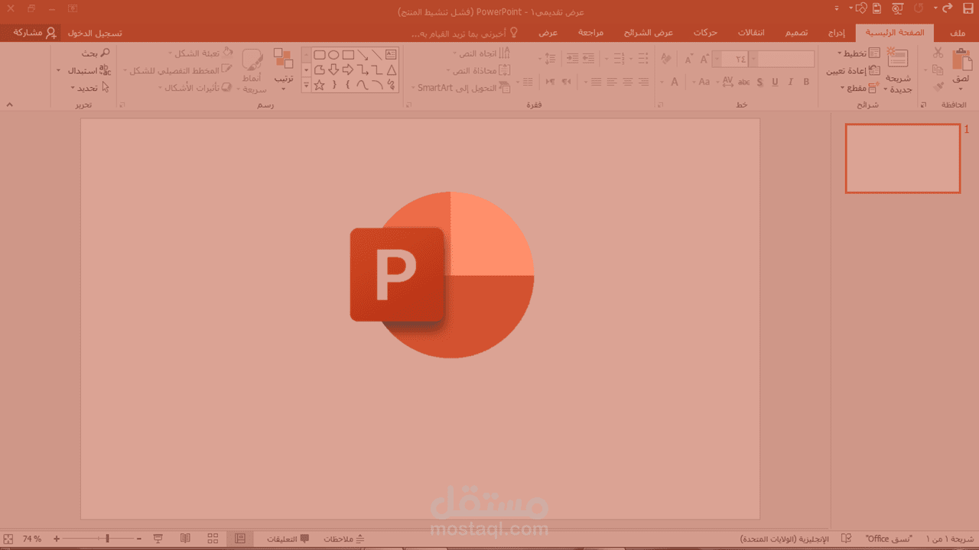The height and width of the screenshot is (550, 979).
Task: Switch to the Slide Show (عرض الشرائح) tab
Action: (x=648, y=34)
